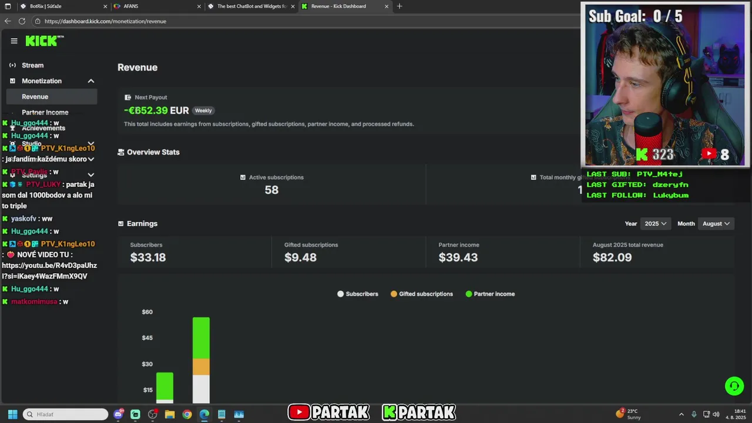Image resolution: width=752 pixels, height=423 pixels.
Task: Open the Month August dropdown
Action: 716,224
